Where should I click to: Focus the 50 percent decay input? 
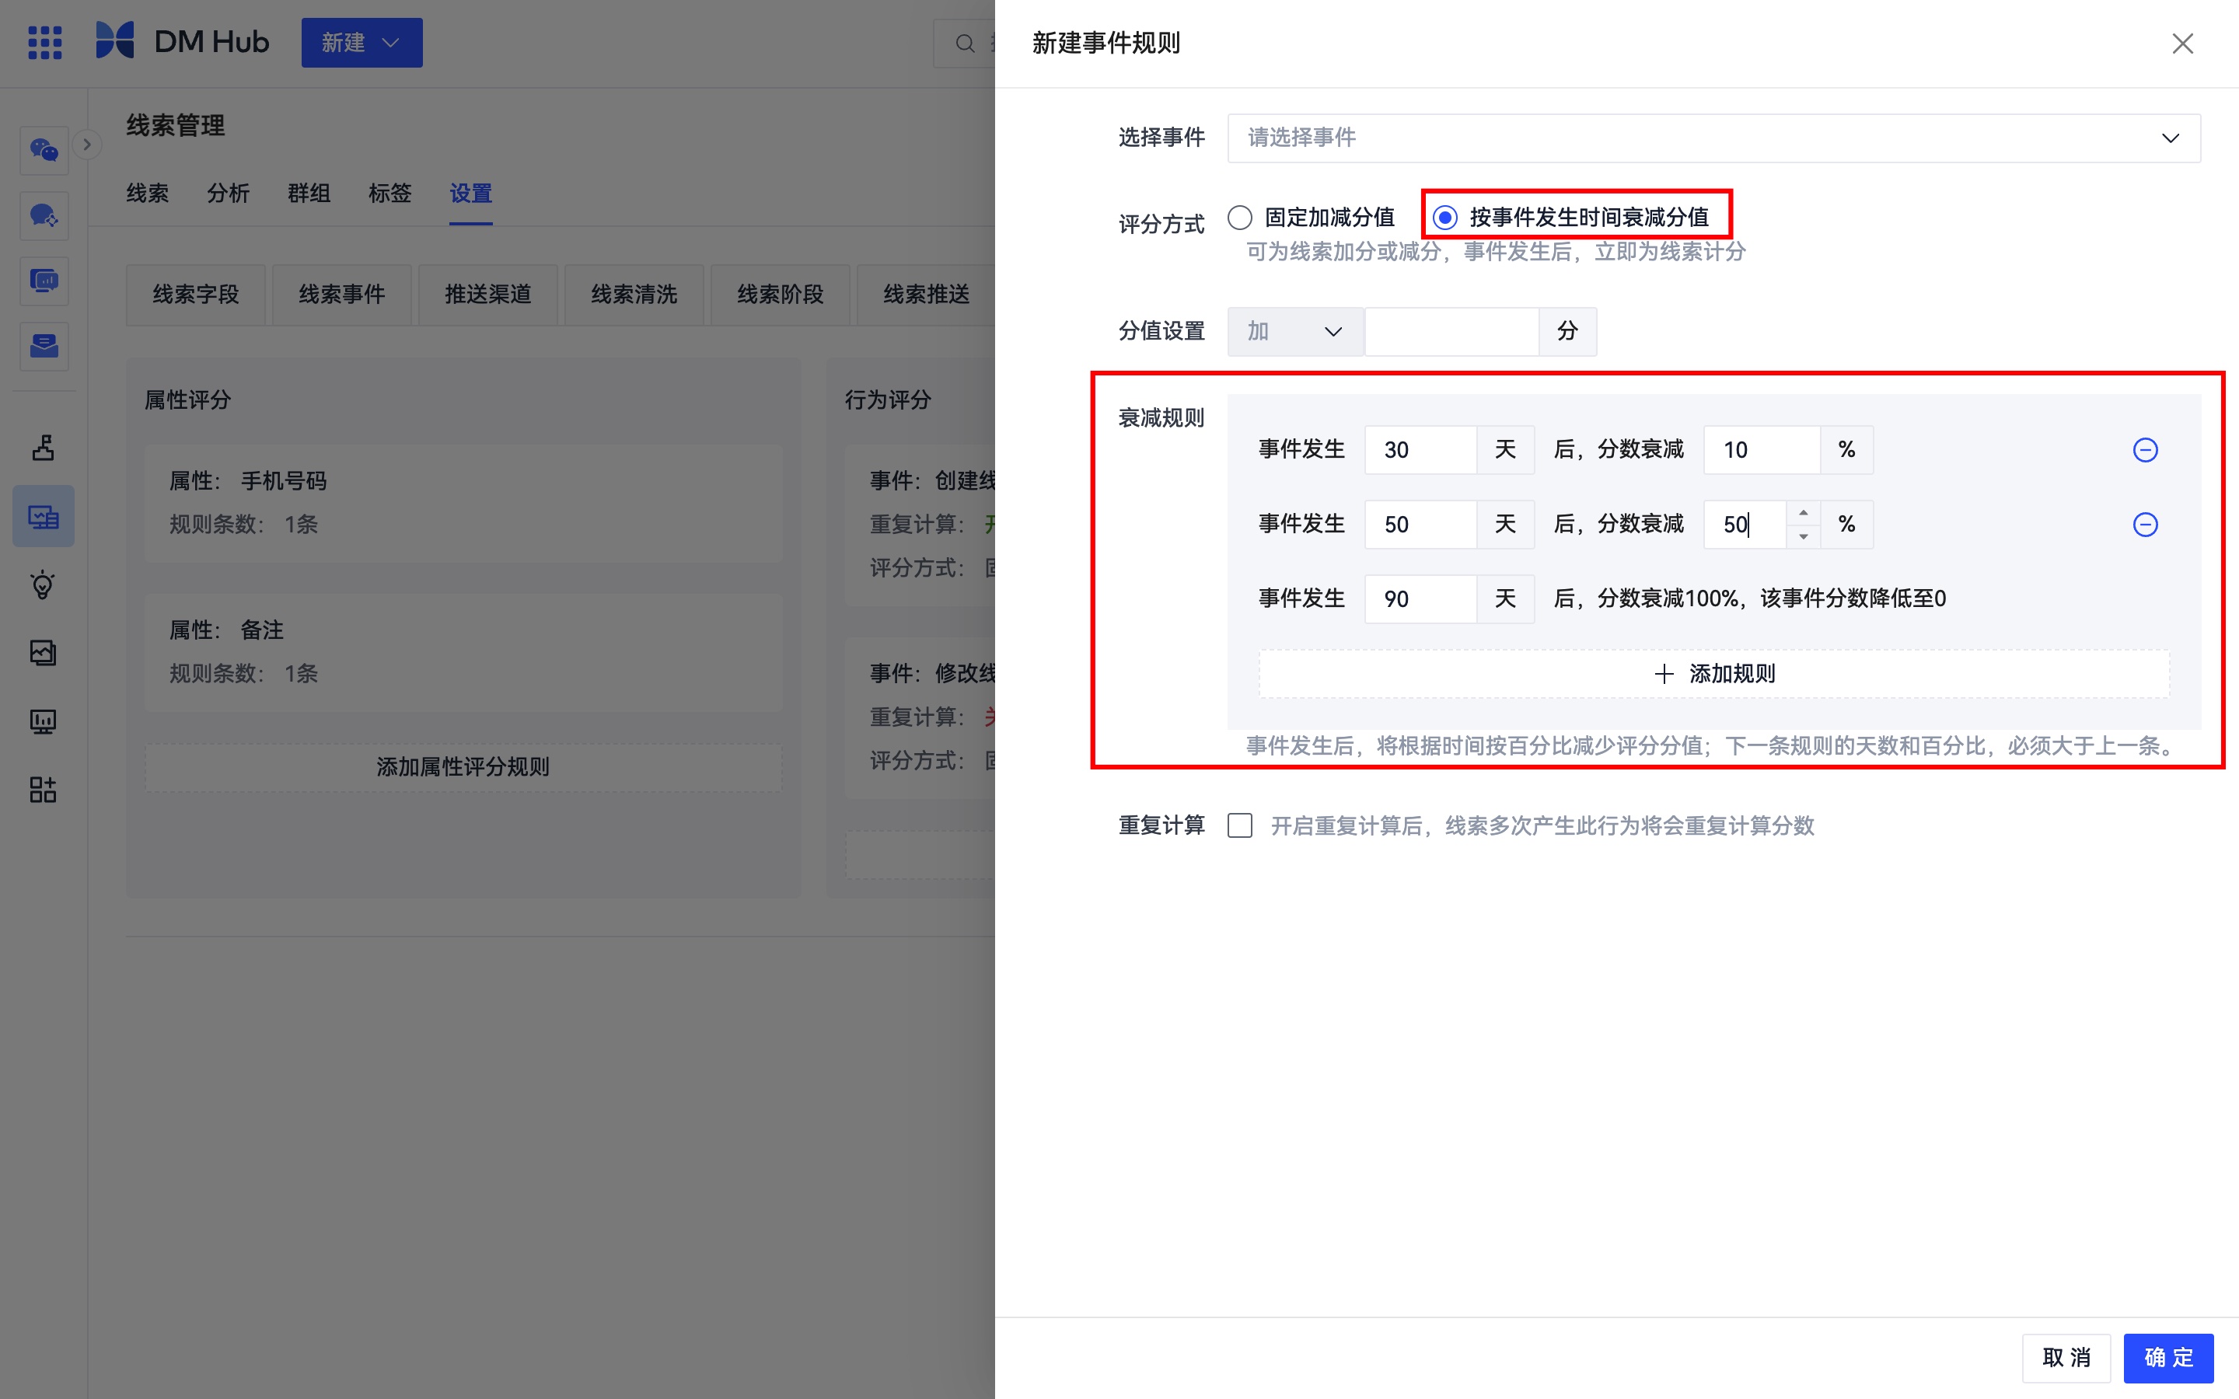(1745, 525)
